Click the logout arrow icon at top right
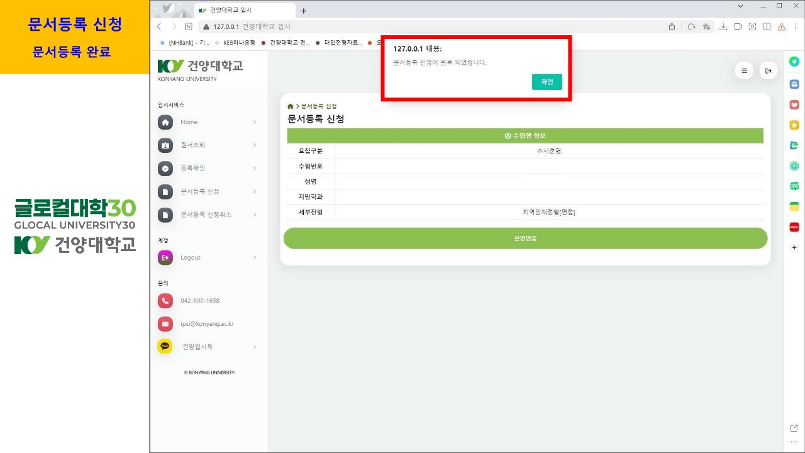The height and width of the screenshot is (453, 805). coord(768,71)
